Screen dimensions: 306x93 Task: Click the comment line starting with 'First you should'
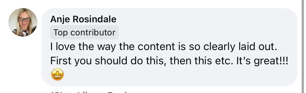169,61
